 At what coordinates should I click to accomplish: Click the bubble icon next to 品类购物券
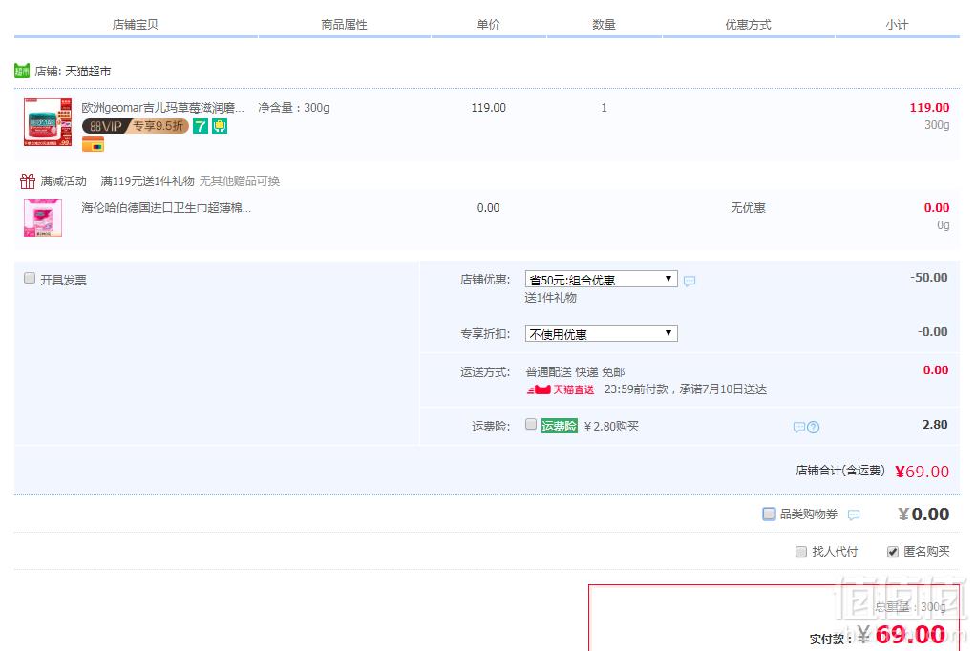(x=854, y=514)
